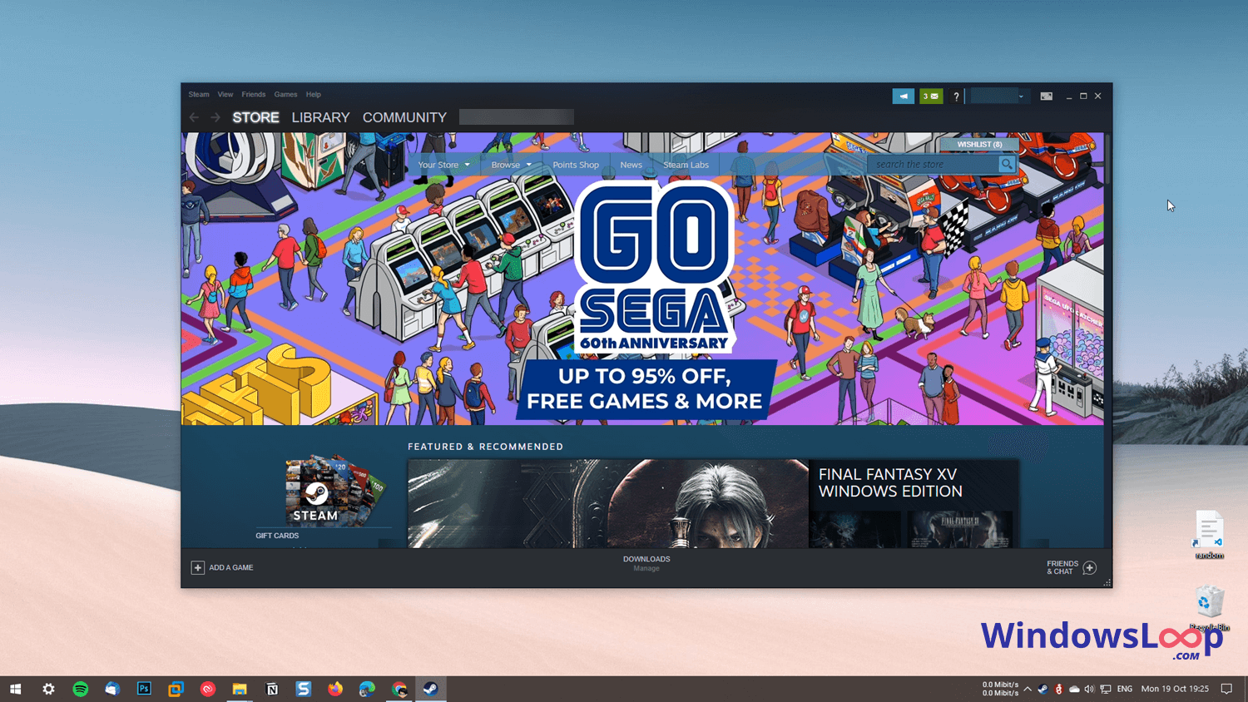
Task: Open the network tray icon
Action: click(1105, 689)
